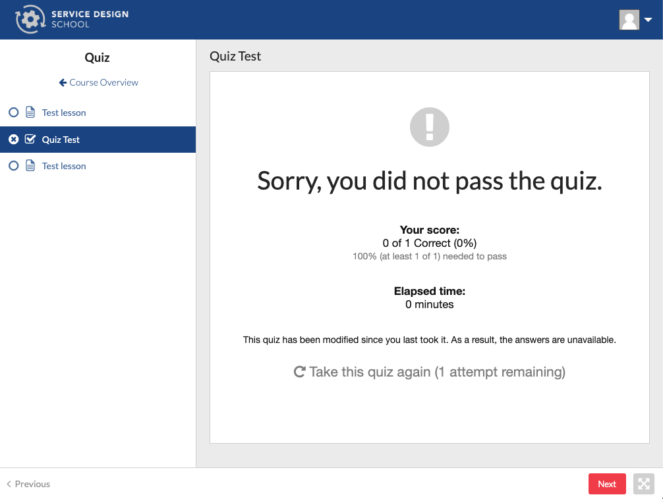This screenshot has width=663, height=499.
Task: Open the first Test lesson link
Action: pos(64,113)
